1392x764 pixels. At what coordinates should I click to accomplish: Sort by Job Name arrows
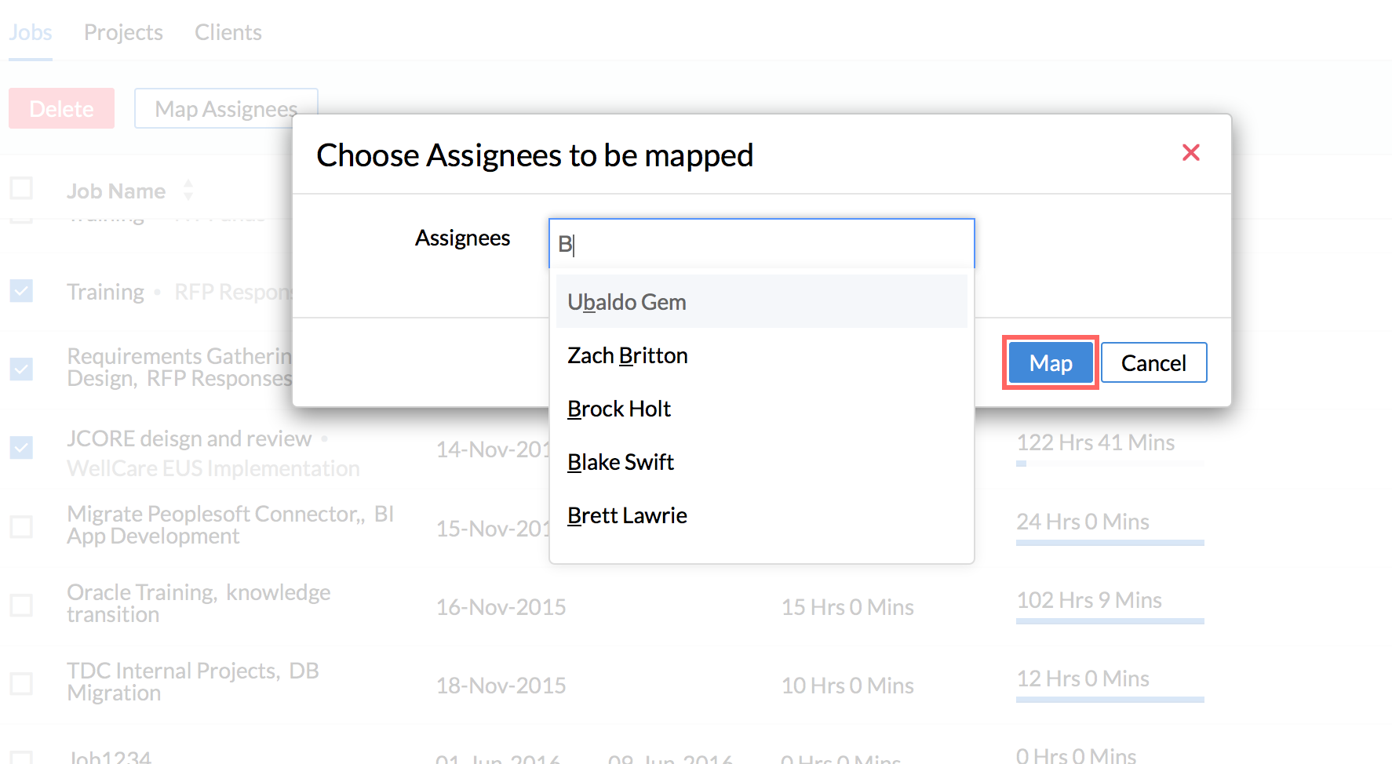coord(188,191)
